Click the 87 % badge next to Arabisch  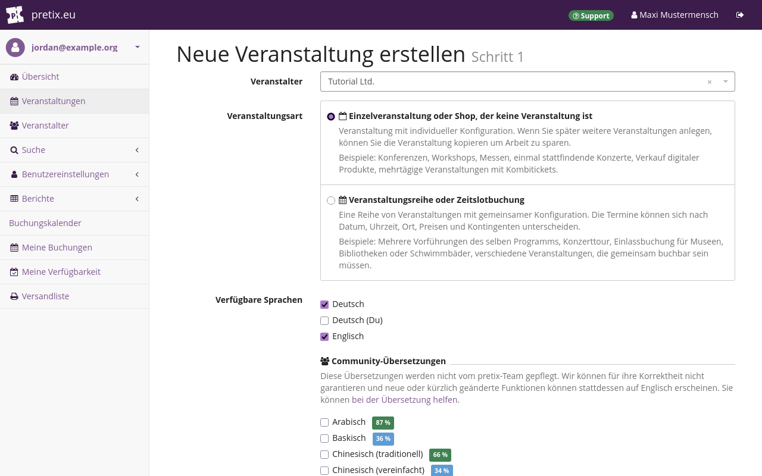pyautogui.click(x=383, y=422)
